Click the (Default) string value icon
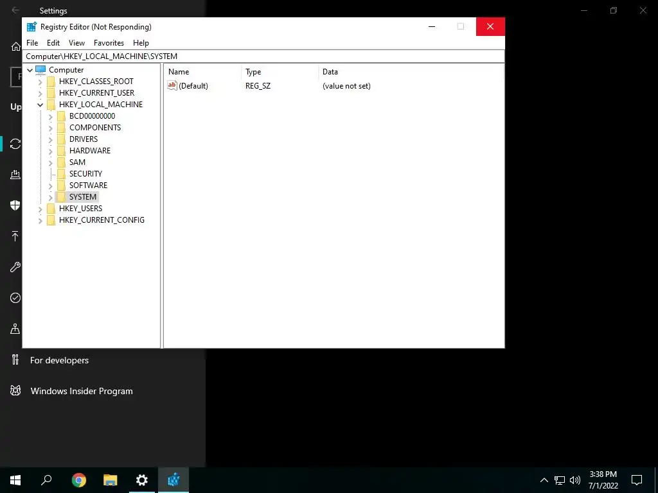 pos(172,85)
